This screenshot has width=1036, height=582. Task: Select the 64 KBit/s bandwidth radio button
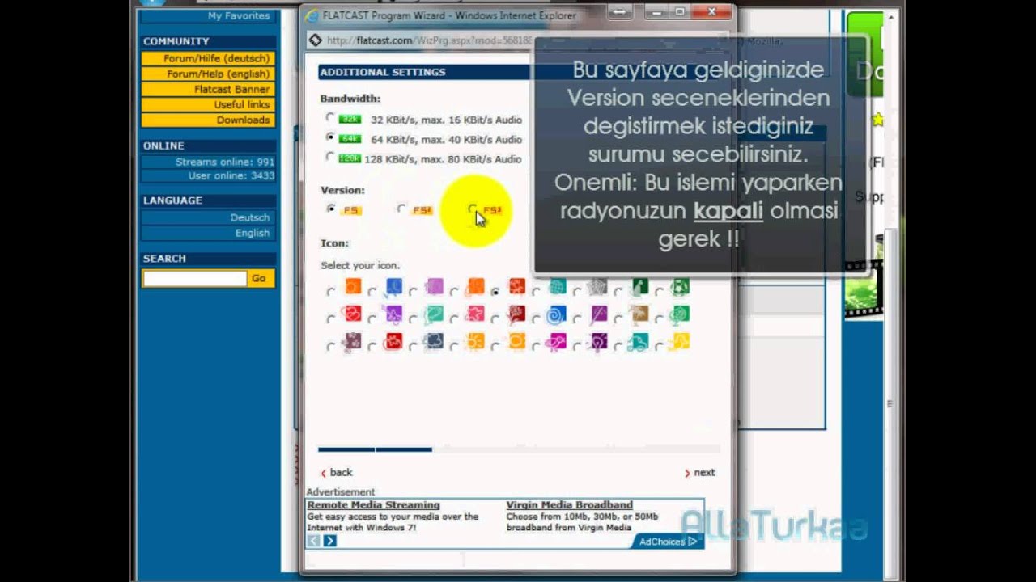330,138
